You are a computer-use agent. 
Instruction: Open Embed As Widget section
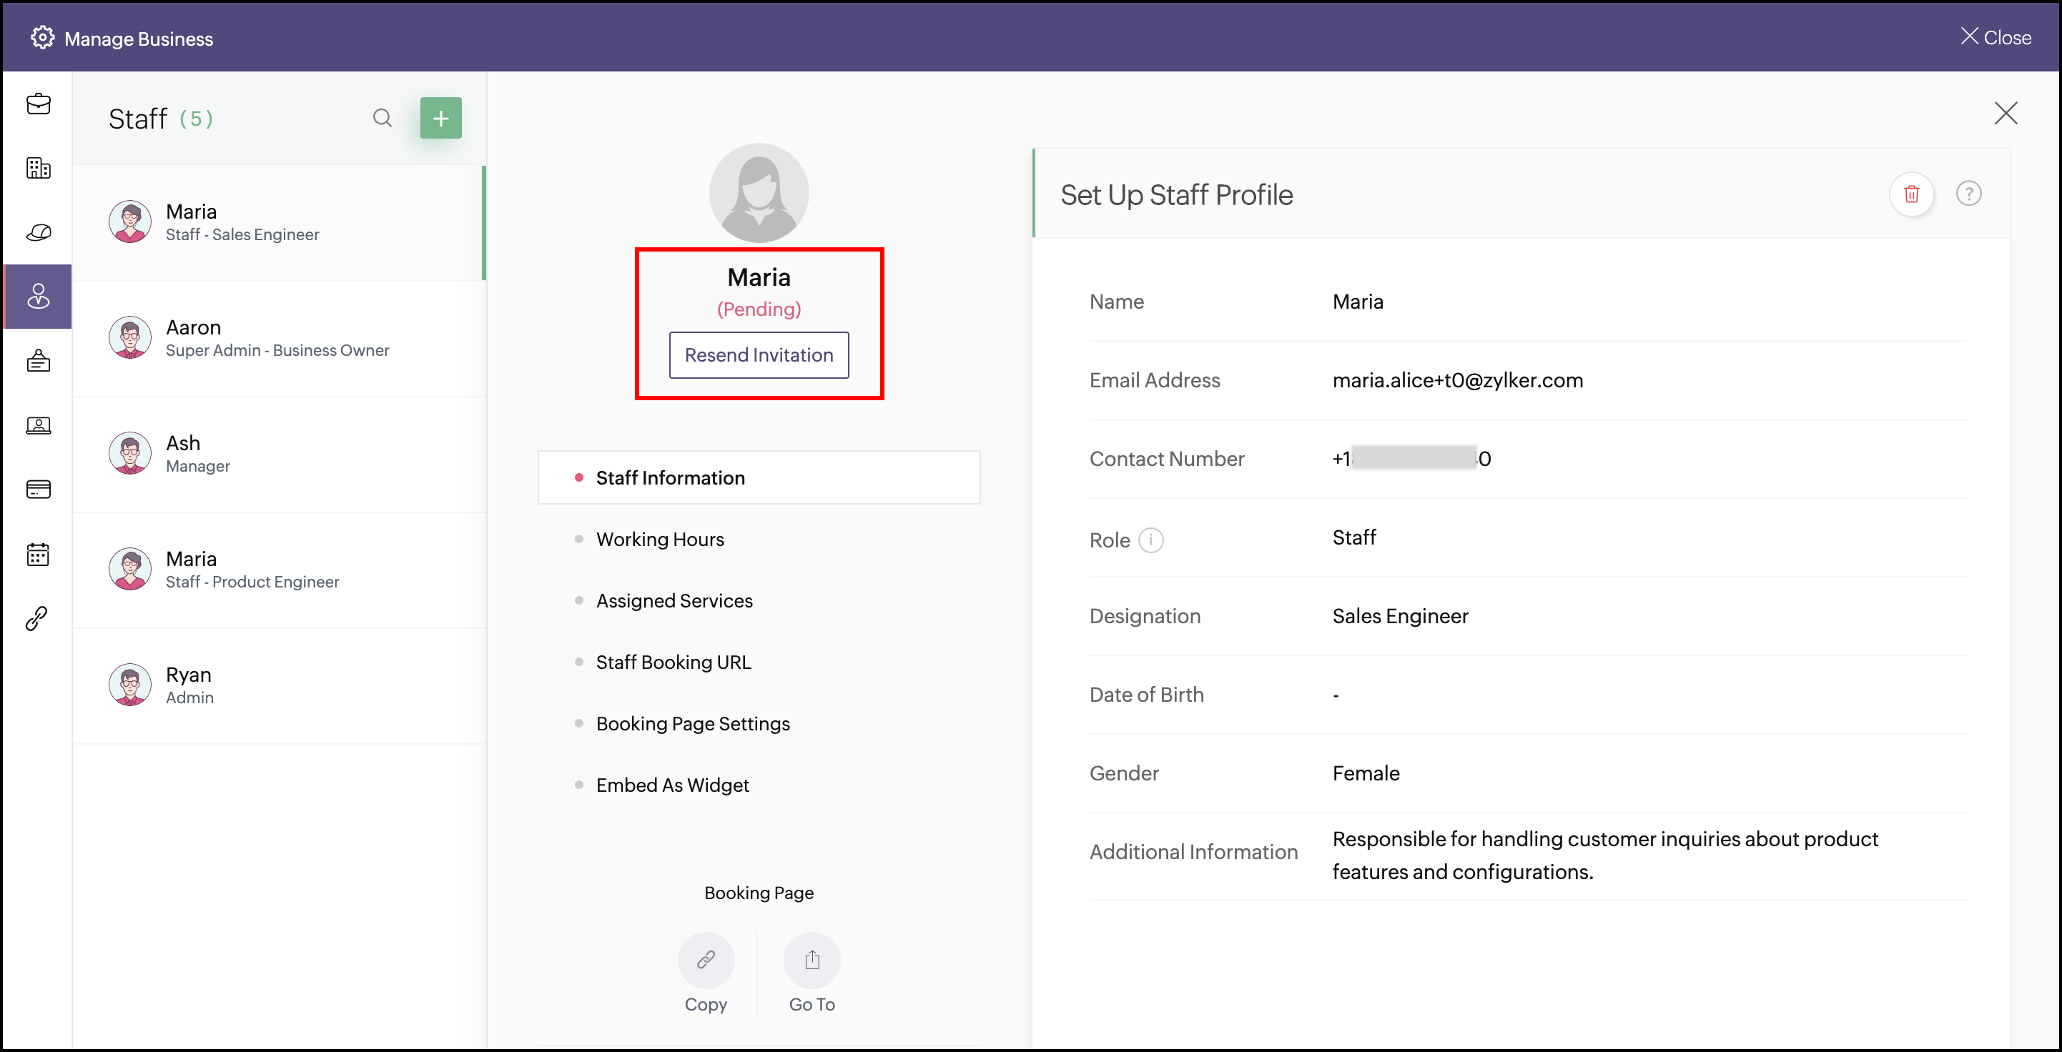[672, 785]
